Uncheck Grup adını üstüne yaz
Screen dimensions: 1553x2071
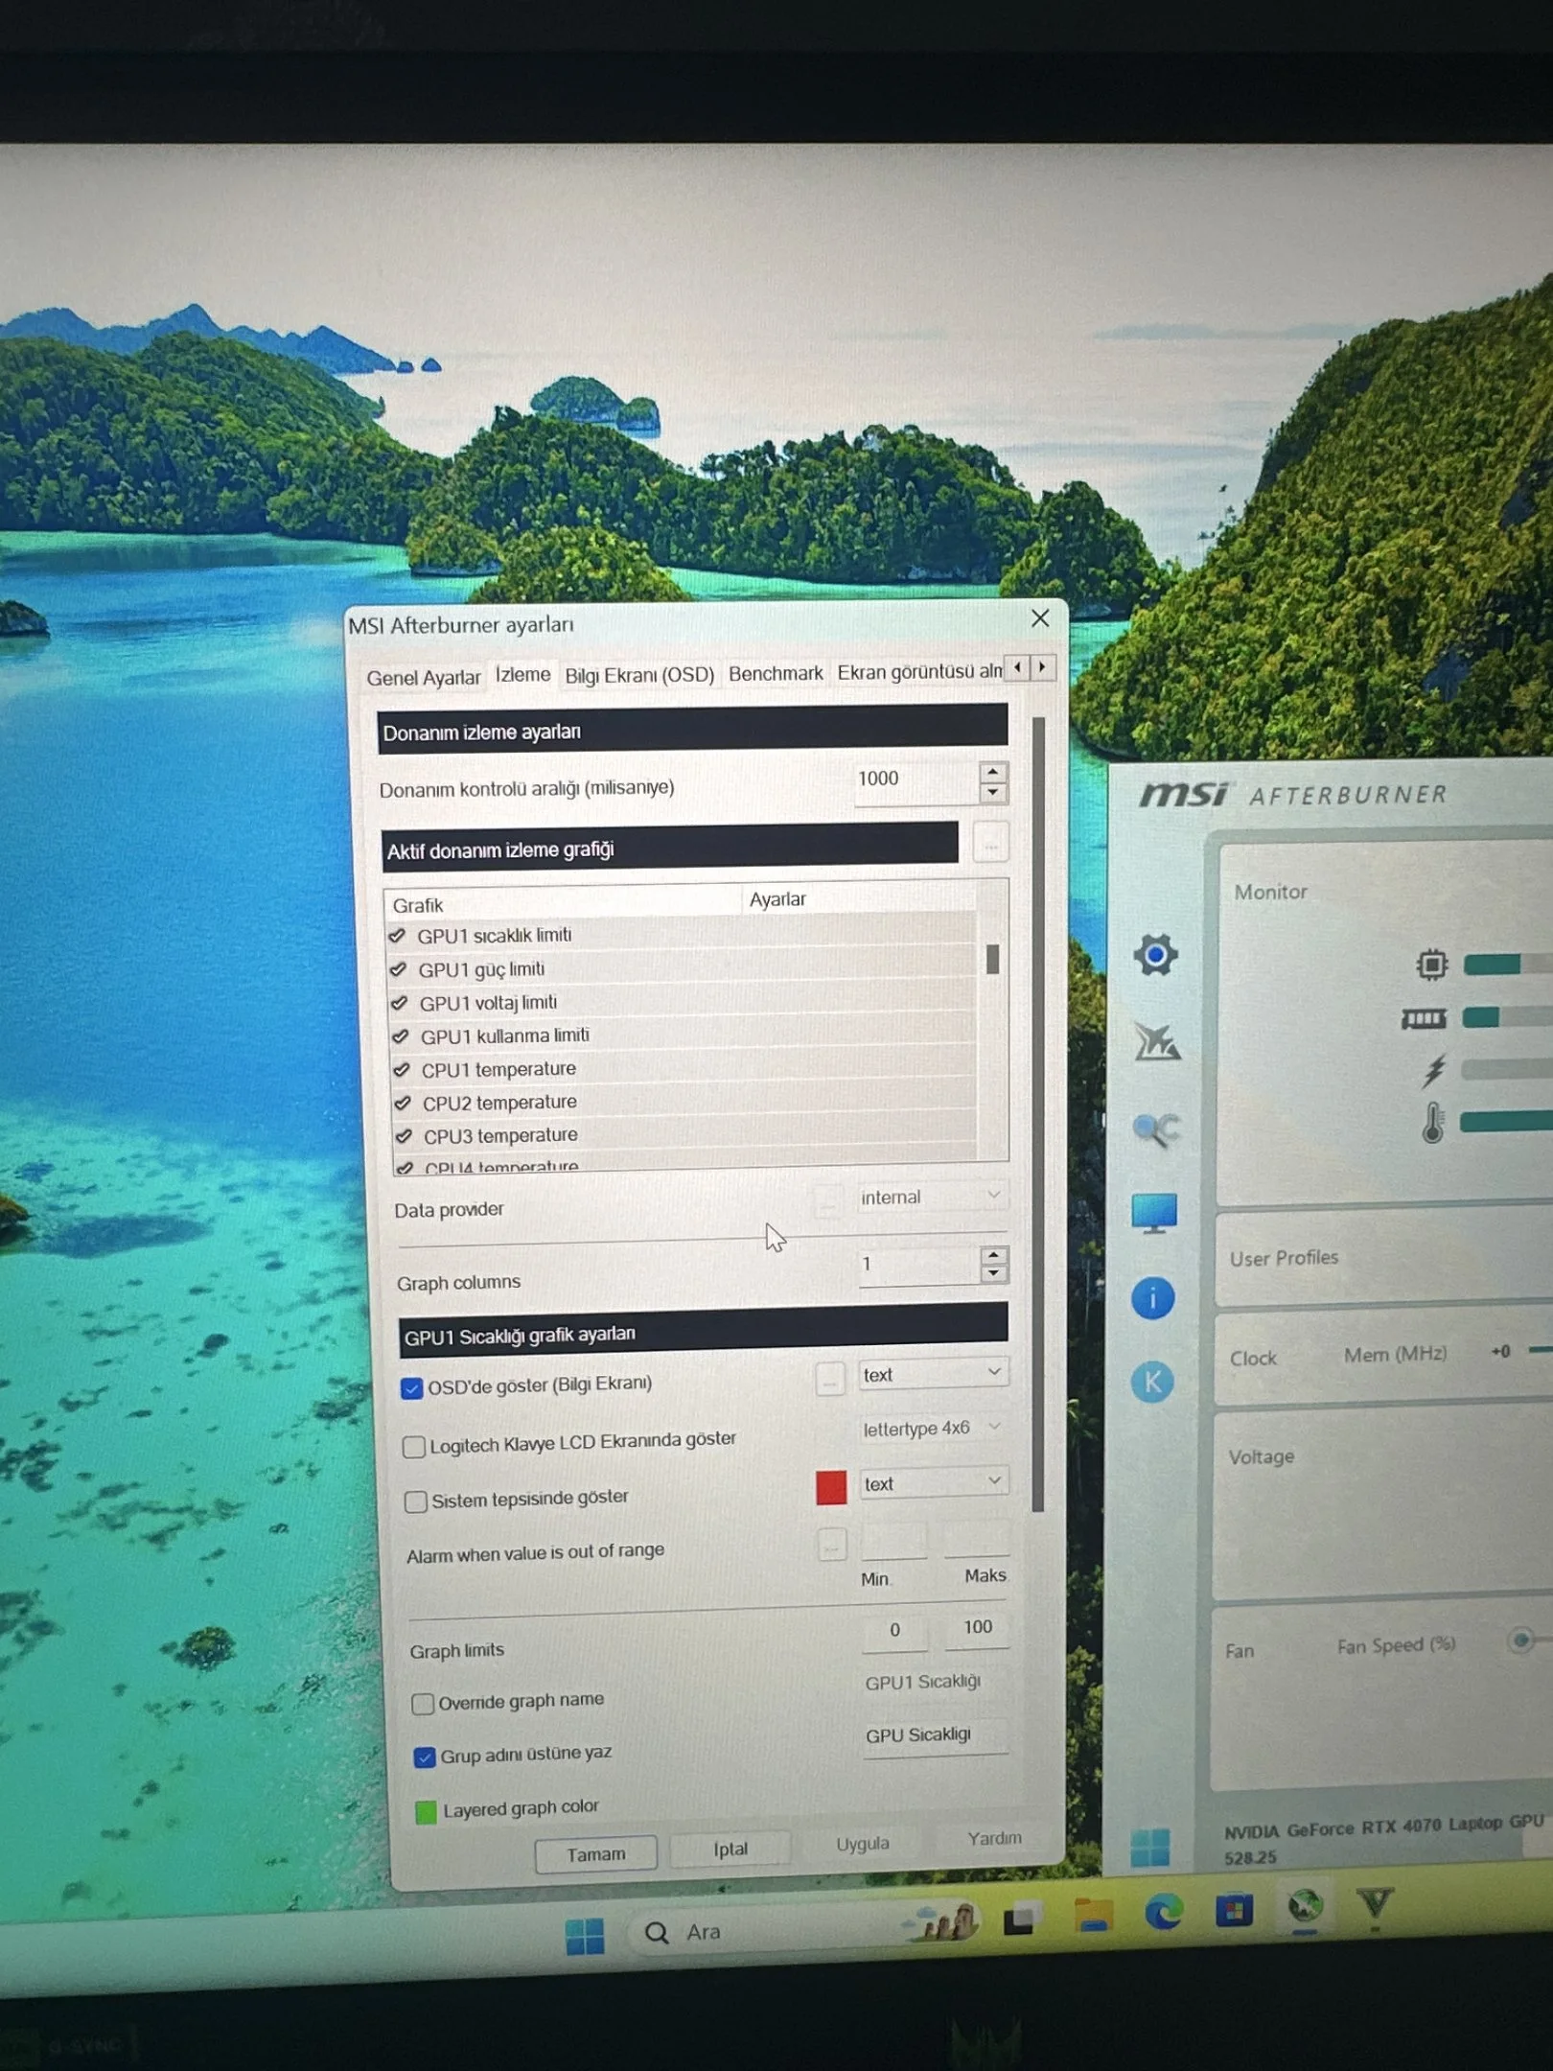pos(424,1757)
